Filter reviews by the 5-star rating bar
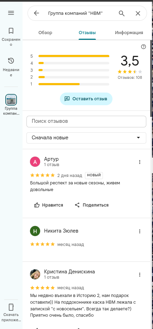Image resolution: width=153 pixels, height=329 pixels. pyautogui.click(x=74, y=56)
